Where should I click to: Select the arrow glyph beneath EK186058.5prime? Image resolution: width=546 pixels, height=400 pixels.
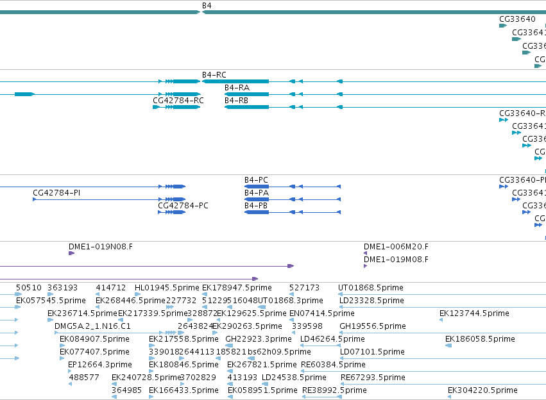tap(448, 346)
